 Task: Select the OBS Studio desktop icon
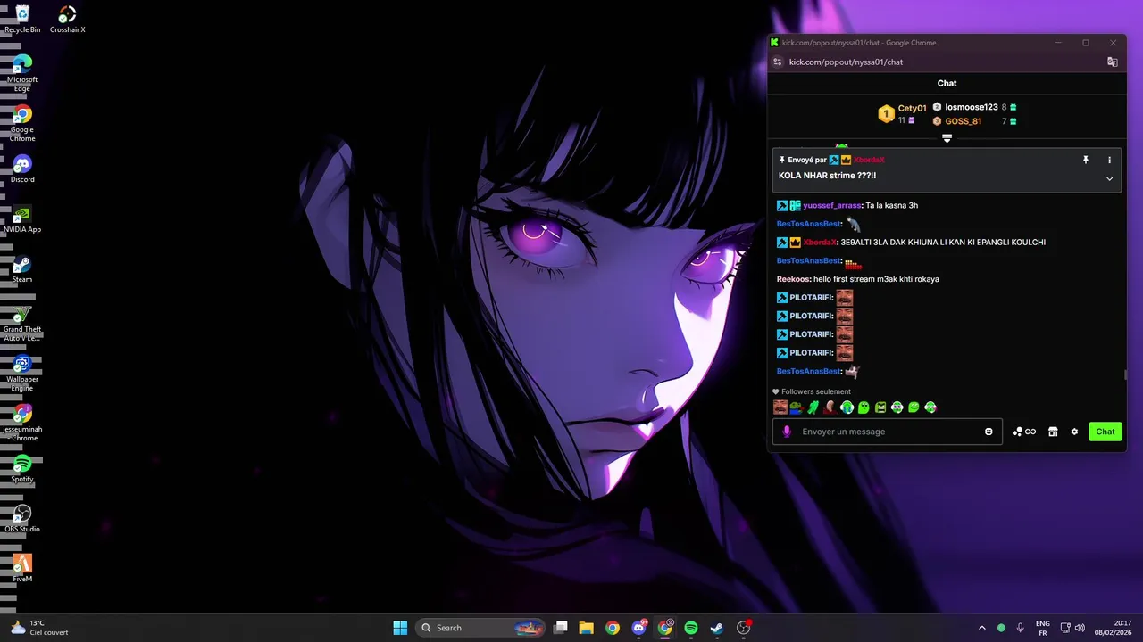click(x=22, y=518)
